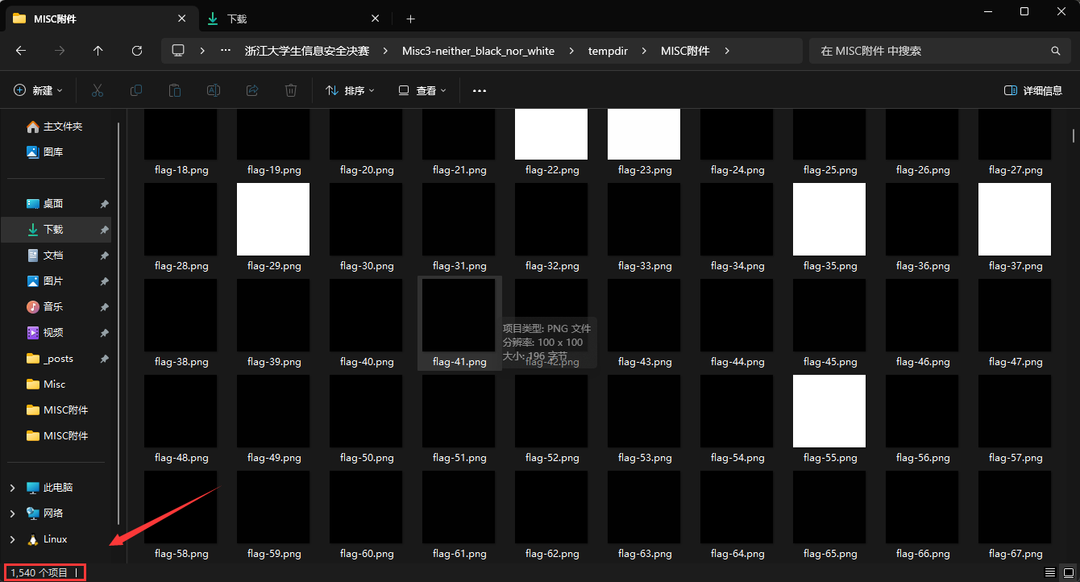Switch to details list view in status bar
This screenshot has height=582, width=1080.
[x=1050, y=572]
